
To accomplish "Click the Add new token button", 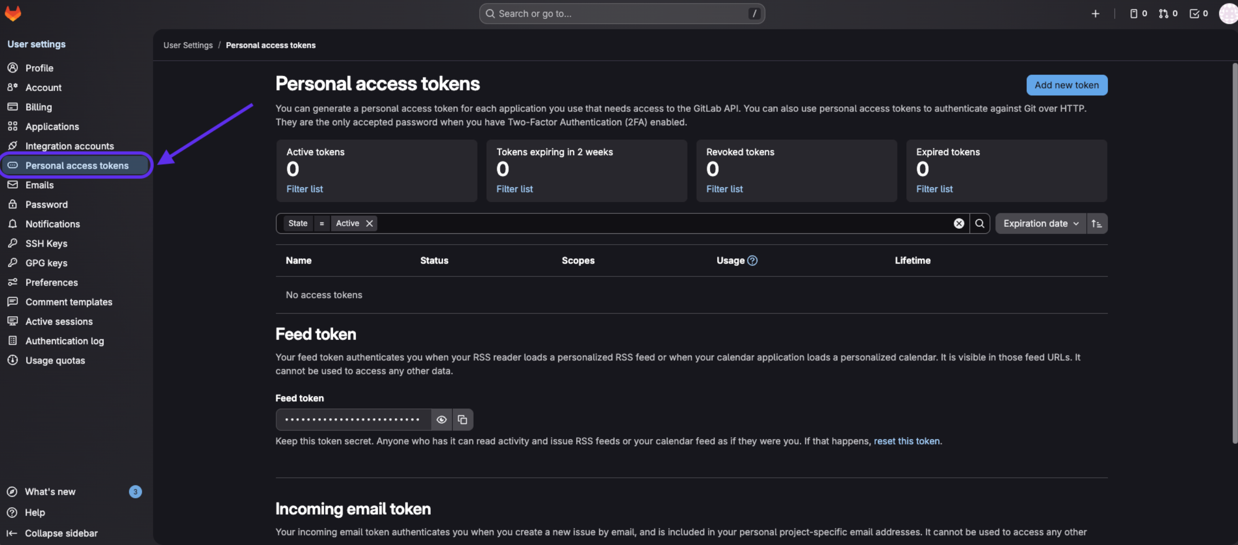I will (x=1067, y=85).
